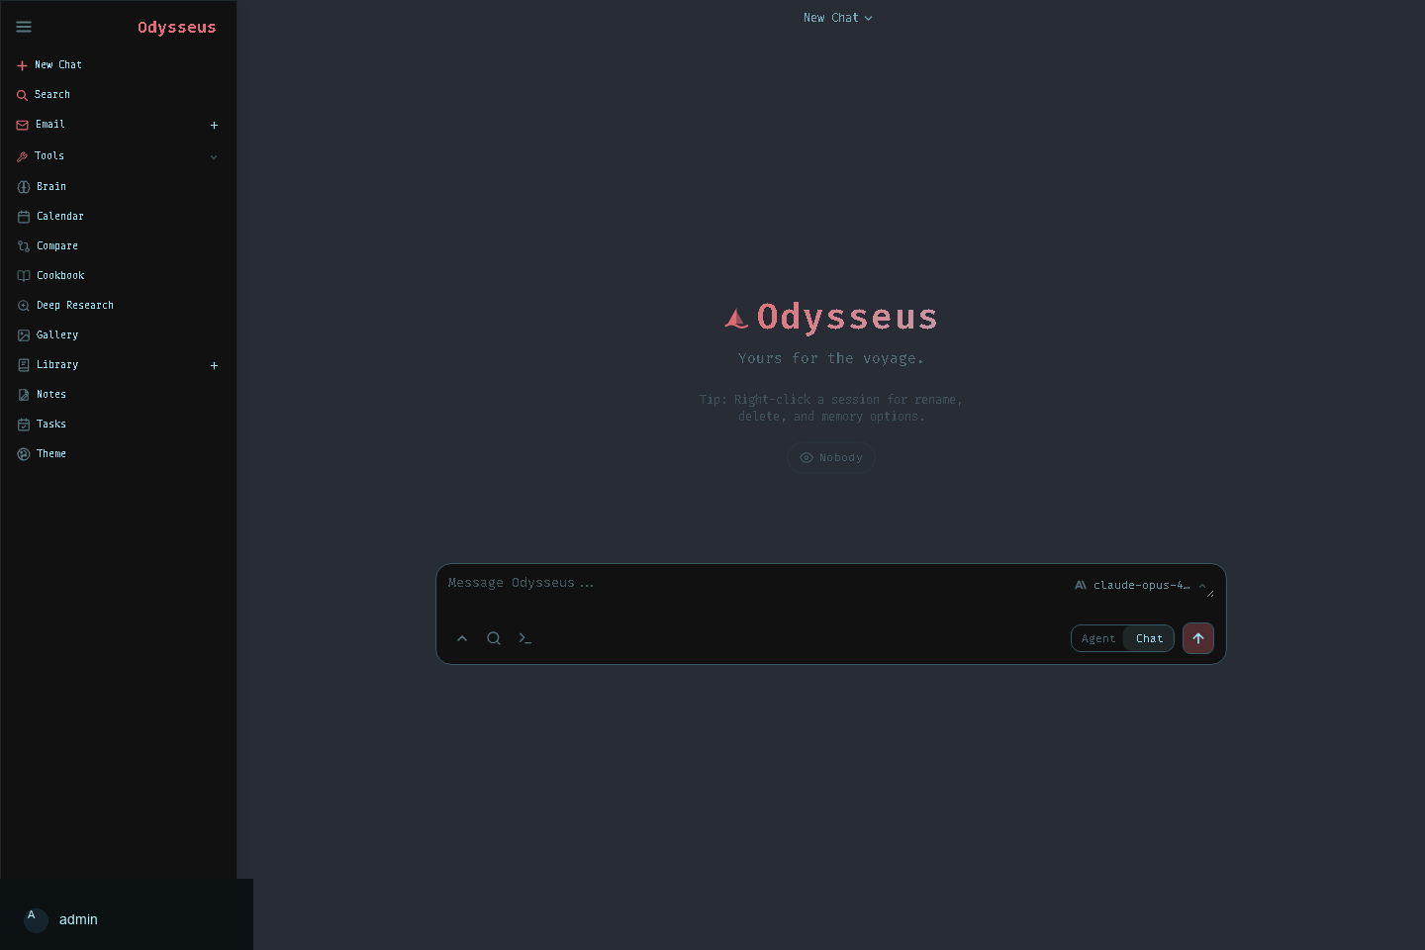The image size is (1425, 950).
Task: Click the terminal prompt icon in composer
Action: coord(525,638)
